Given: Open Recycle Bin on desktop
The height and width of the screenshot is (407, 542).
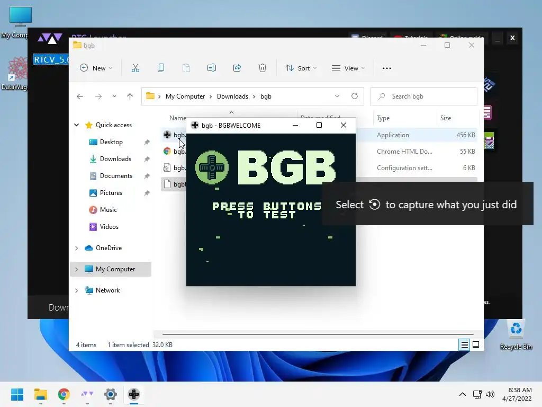Looking at the screenshot, I should pos(516,335).
